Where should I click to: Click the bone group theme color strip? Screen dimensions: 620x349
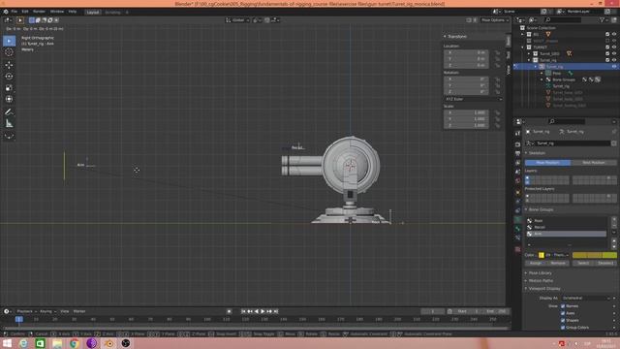pos(594,255)
